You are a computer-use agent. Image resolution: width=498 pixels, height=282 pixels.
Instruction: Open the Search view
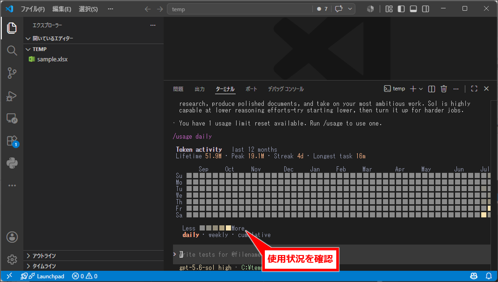click(12, 50)
